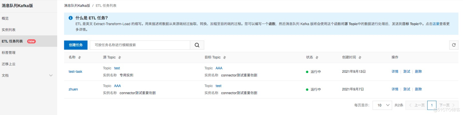The image size is (463, 115).
Task: Open the page size dropdown showing 10
Action: pos(382,105)
